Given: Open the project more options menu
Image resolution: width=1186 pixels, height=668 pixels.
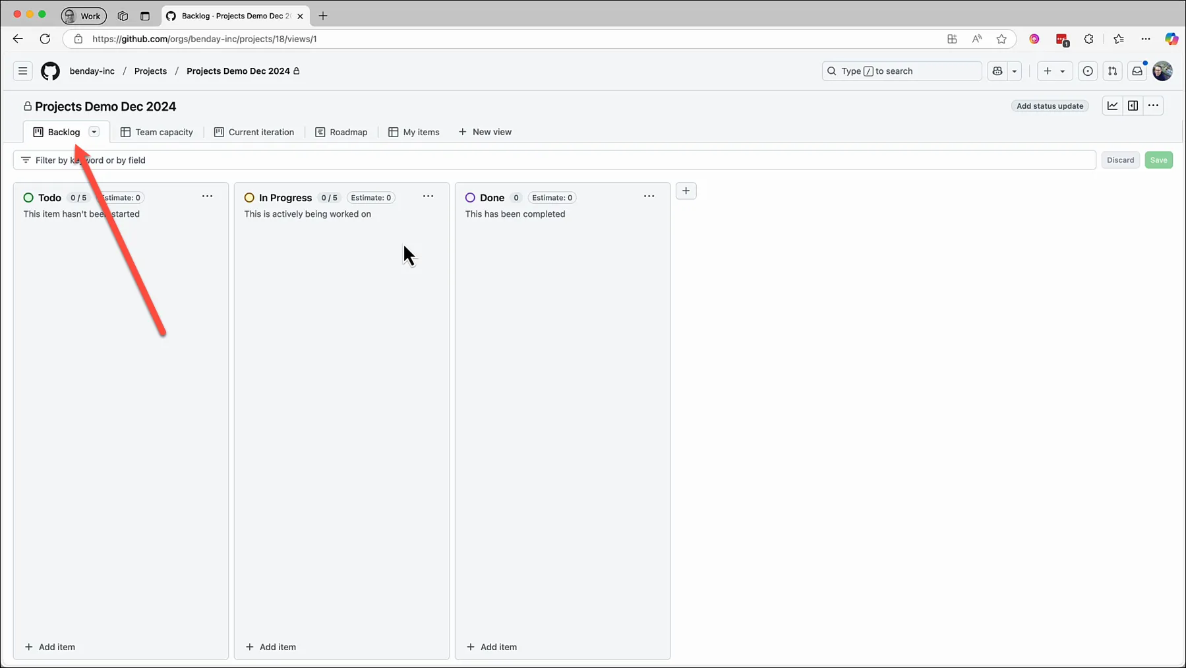Looking at the screenshot, I should pos(1153,106).
